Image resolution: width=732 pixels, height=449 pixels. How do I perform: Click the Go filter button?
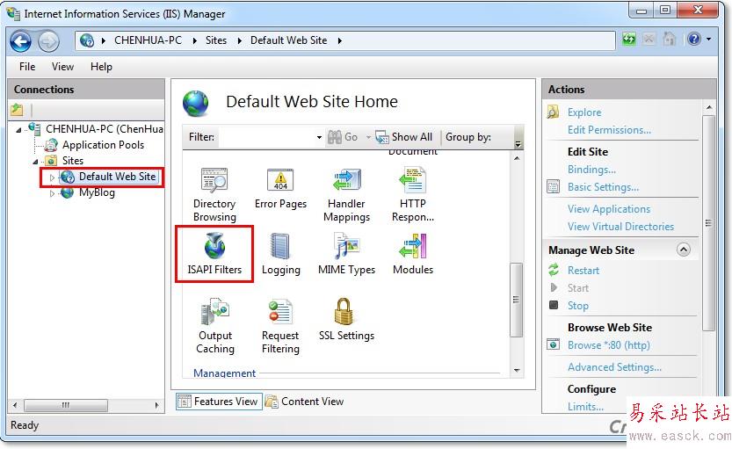click(x=343, y=137)
